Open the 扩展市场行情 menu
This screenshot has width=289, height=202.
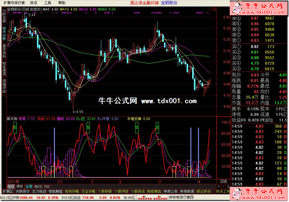tap(14, 3)
